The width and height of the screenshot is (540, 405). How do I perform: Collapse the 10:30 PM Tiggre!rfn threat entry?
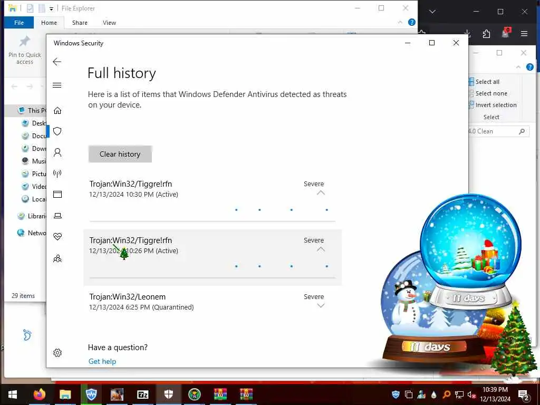pos(321,193)
